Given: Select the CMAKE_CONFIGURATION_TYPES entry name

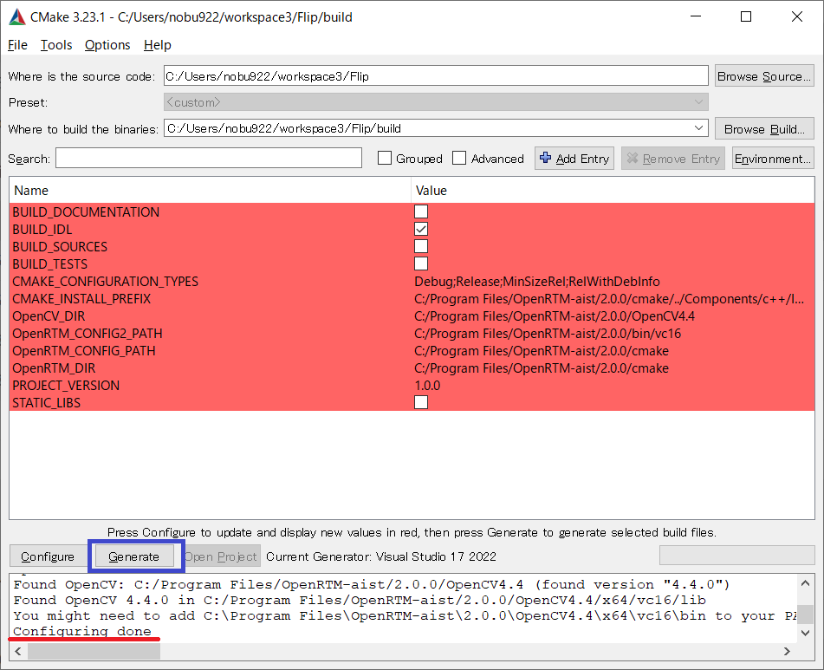Looking at the screenshot, I should [106, 281].
